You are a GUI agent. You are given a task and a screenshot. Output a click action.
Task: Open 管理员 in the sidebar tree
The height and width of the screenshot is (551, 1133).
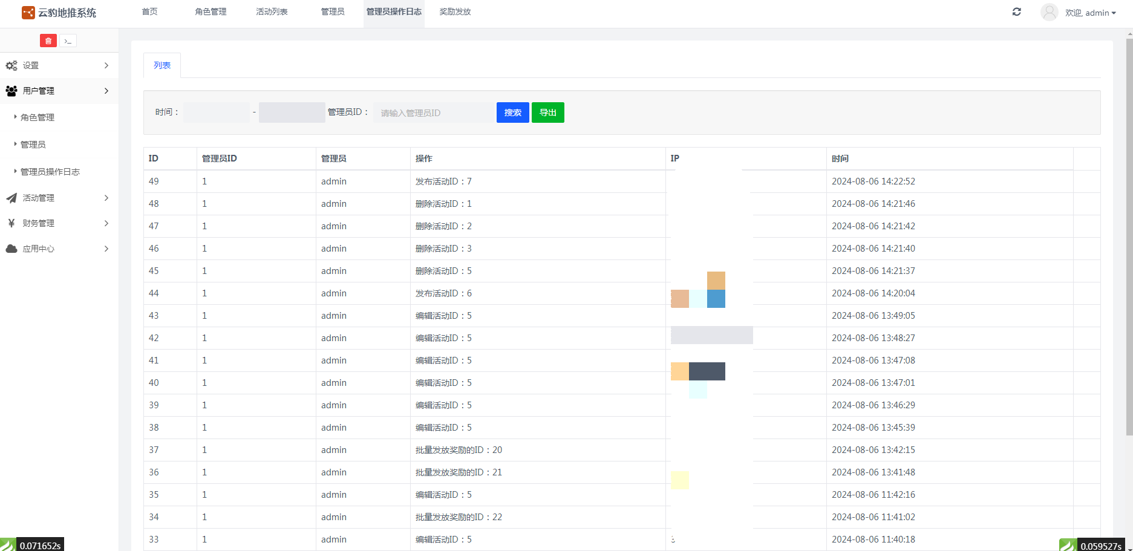(x=33, y=145)
